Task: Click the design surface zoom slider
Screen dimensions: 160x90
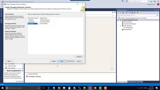Action: (111, 62)
